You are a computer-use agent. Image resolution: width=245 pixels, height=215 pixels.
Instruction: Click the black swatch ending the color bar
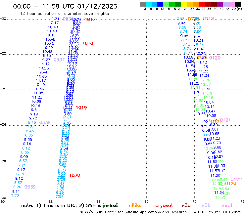point(238,4)
